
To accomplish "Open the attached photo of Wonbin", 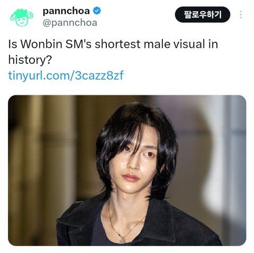I will click(127, 170).
